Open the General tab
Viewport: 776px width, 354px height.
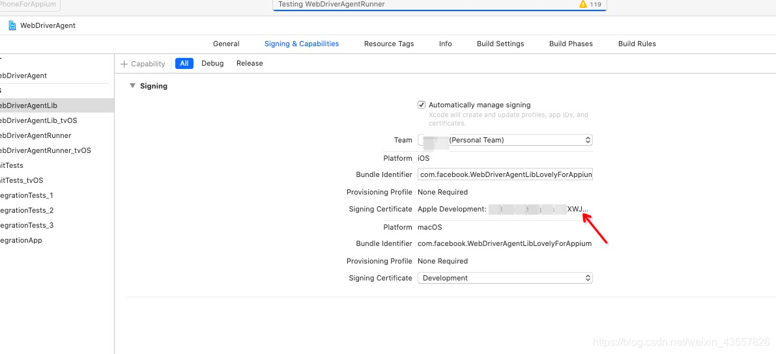point(226,44)
